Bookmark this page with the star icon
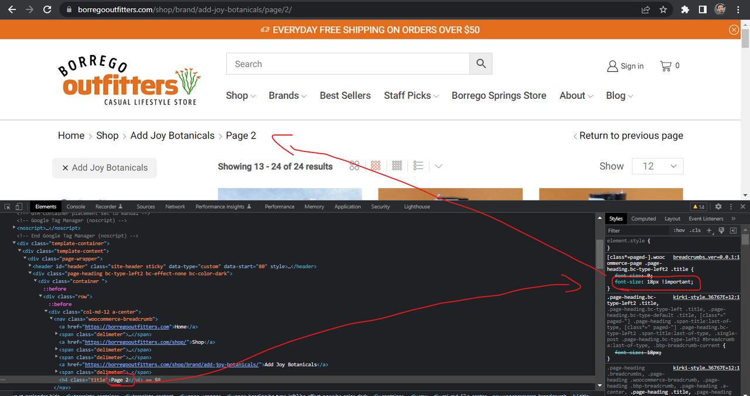 (663, 9)
